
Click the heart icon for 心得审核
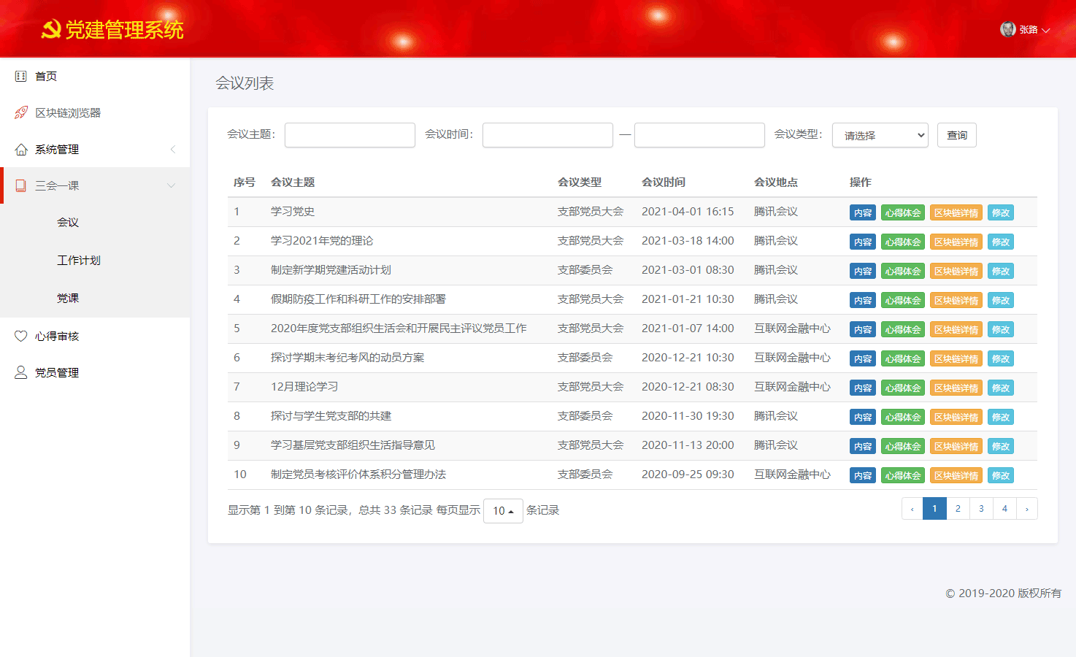tap(21, 336)
